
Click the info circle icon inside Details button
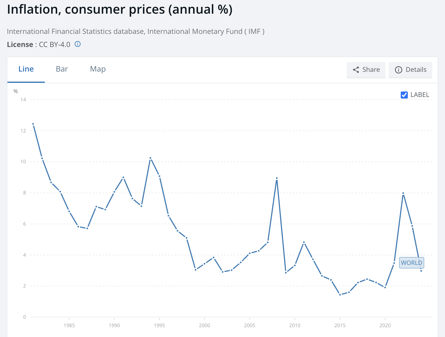tap(399, 70)
